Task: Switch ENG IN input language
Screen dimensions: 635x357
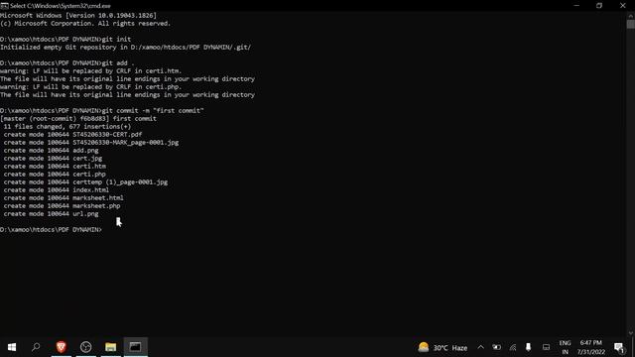Action: 565,347
